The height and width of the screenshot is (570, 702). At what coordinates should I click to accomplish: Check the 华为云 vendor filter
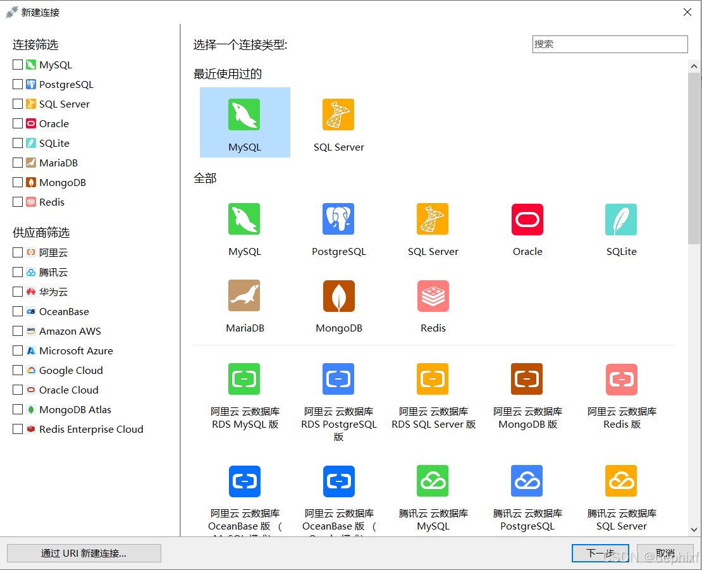[18, 292]
